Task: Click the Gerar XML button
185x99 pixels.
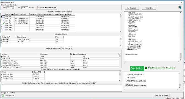Action: [132, 8]
